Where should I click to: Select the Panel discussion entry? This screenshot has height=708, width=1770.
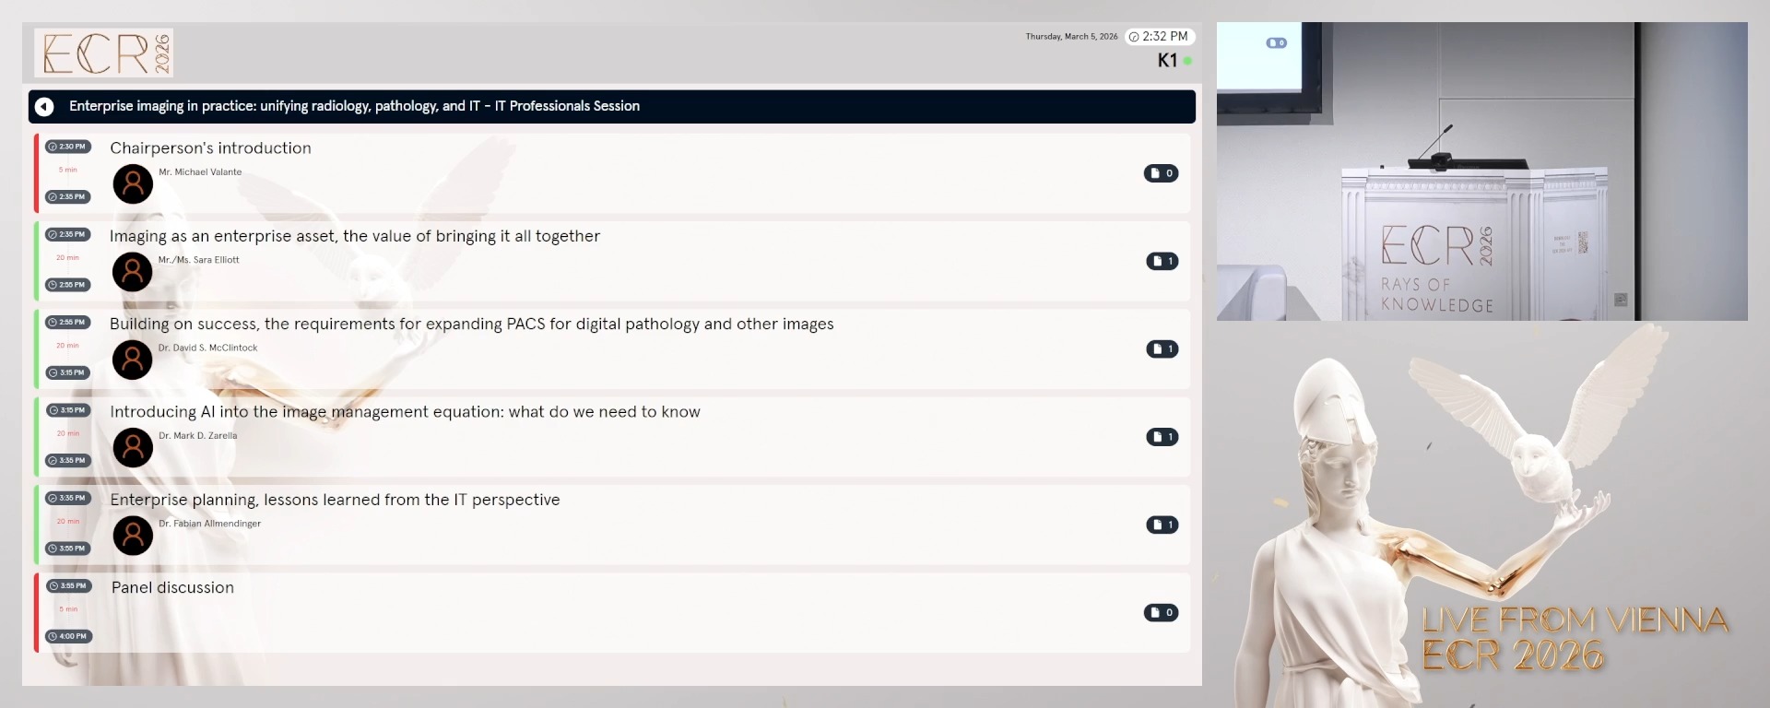click(172, 588)
